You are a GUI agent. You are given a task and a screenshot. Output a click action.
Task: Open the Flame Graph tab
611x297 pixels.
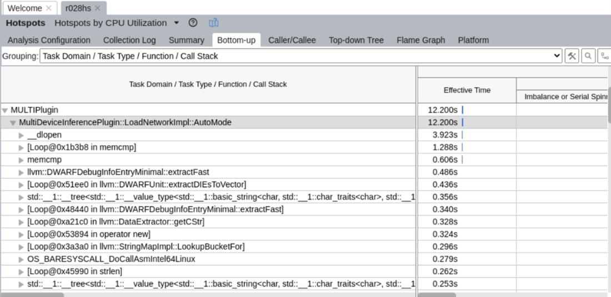pyautogui.click(x=421, y=40)
